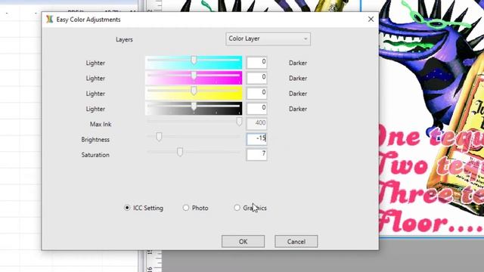The height and width of the screenshot is (272, 484).
Task: Focus the cyan value input field
Action: point(256,62)
